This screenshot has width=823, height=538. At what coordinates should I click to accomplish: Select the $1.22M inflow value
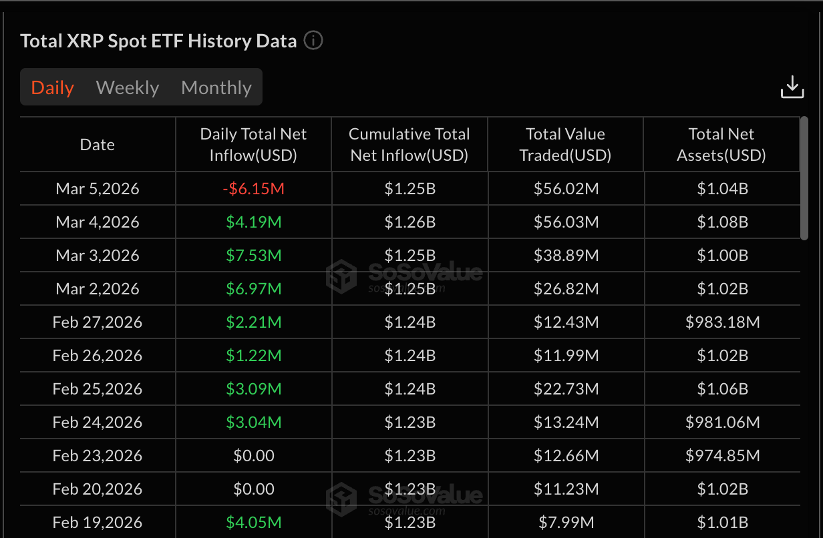254,356
